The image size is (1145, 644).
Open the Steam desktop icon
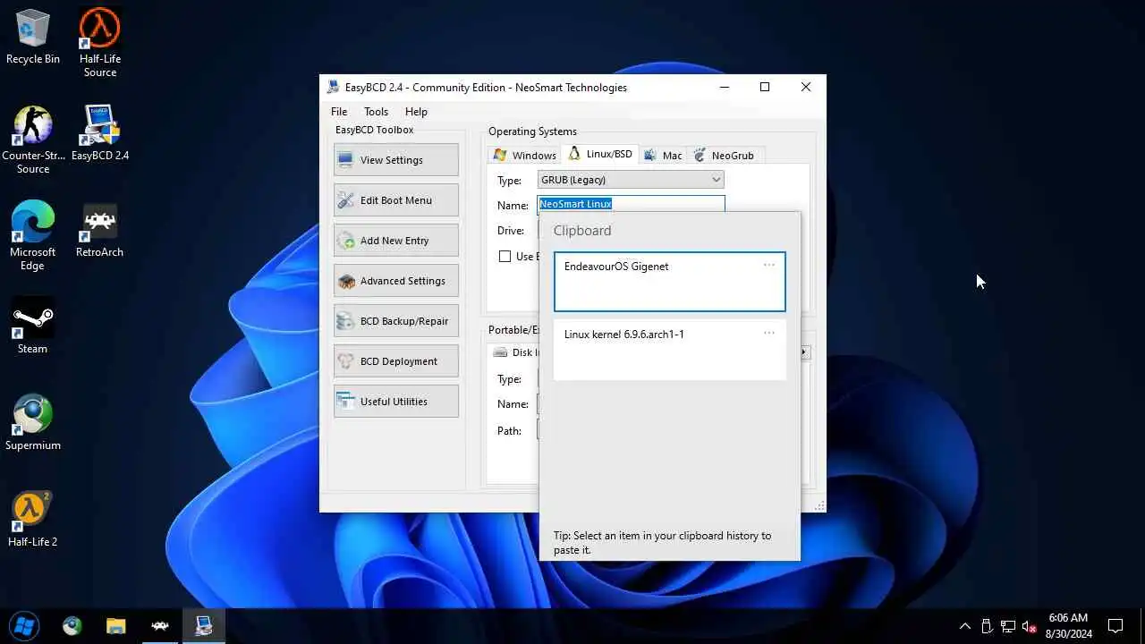(x=33, y=326)
